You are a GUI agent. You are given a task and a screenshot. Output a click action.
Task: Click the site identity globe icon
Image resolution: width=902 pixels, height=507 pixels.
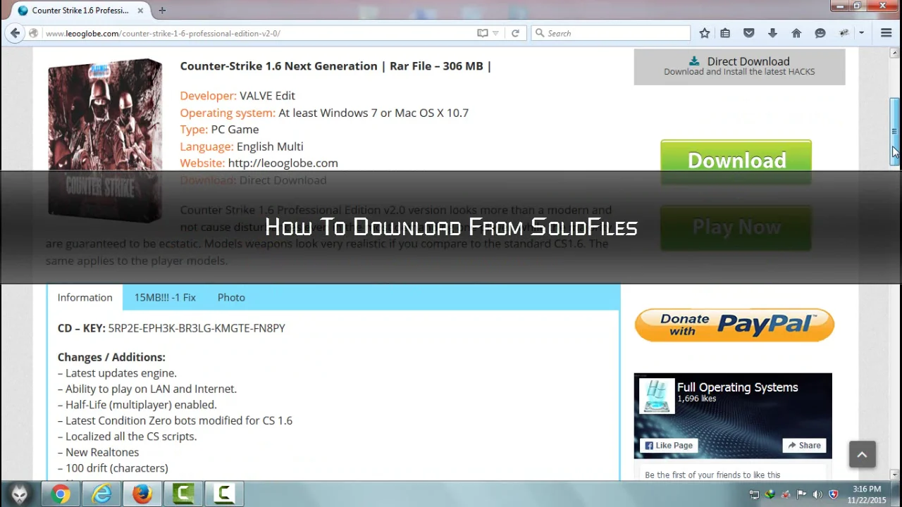point(33,33)
